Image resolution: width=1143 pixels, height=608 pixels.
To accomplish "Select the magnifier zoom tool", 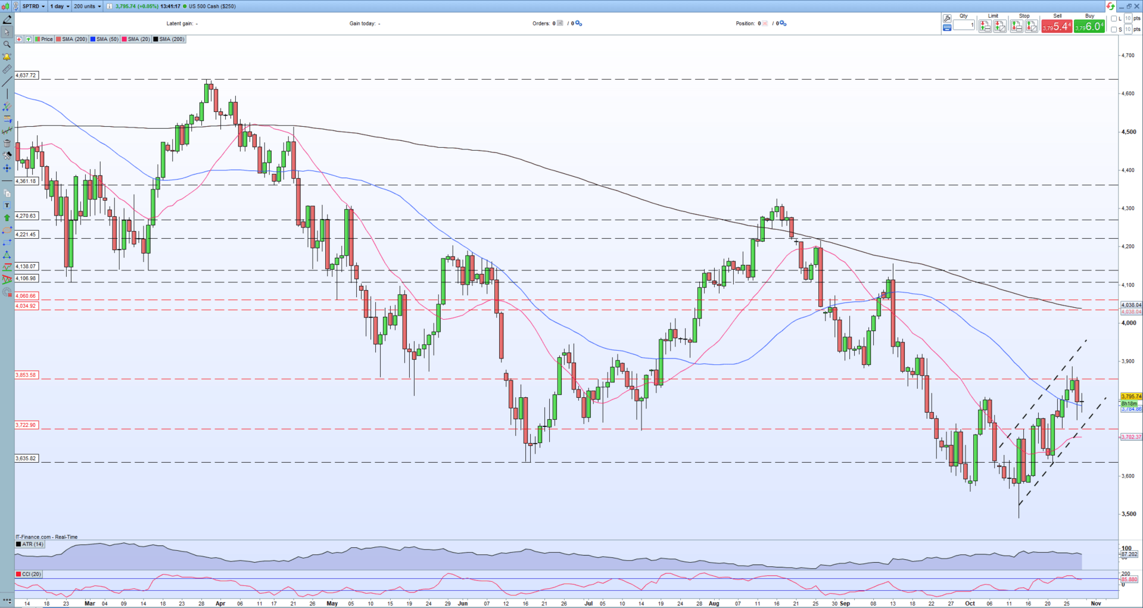I will coord(7,45).
